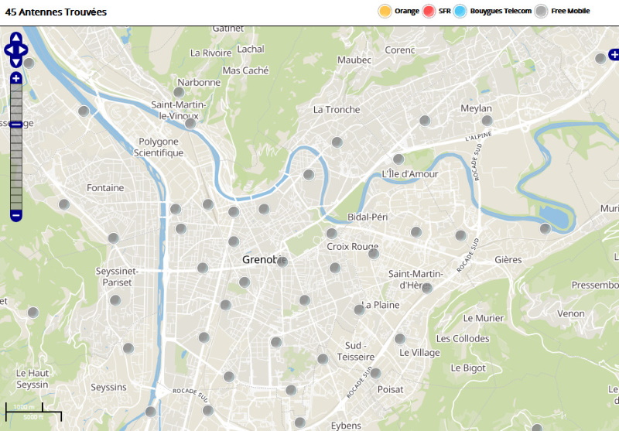Zoom out with the minus button
This screenshot has height=431, width=619.
click(16, 214)
